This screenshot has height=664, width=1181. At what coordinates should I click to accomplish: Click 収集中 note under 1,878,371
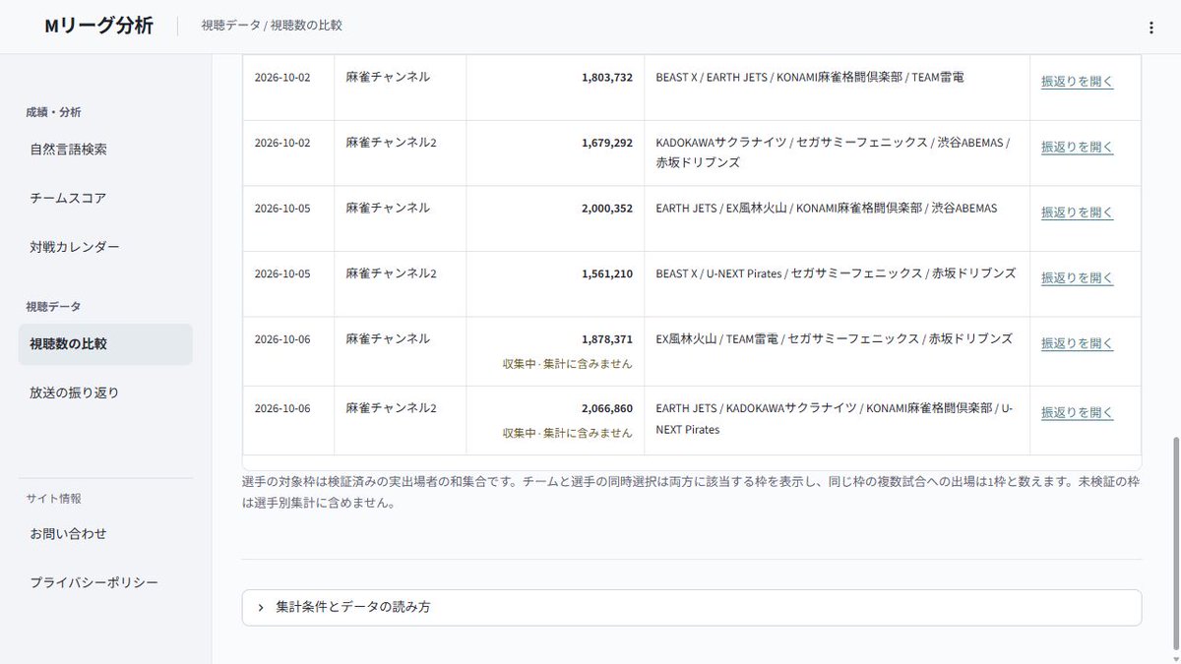tap(567, 364)
